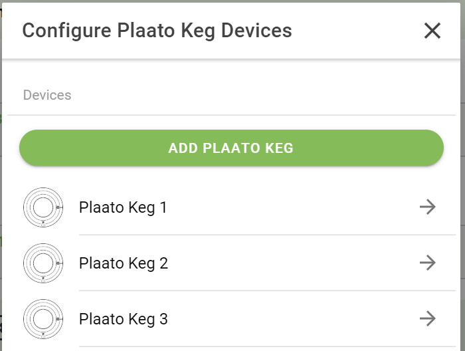Viewport: 465px width, 351px height.
Task: Open Plaato Keg 2 via its arrow
Action: pyautogui.click(x=428, y=263)
